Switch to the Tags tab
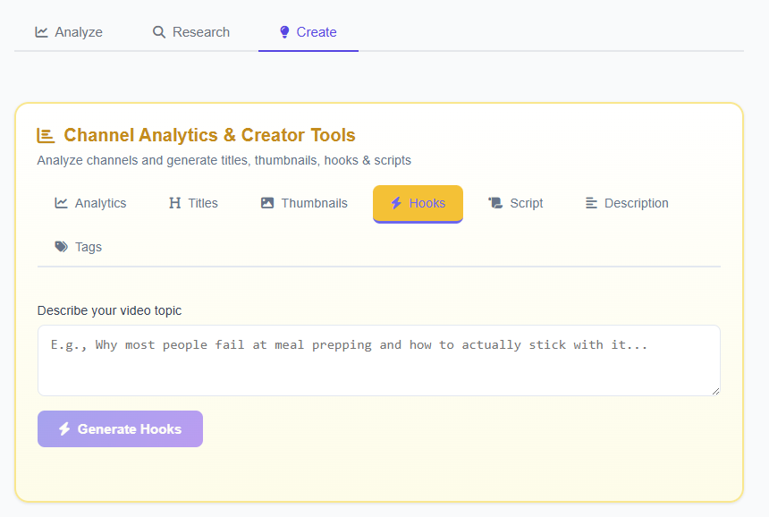This screenshot has width=769, height=517. coord(79,247)
